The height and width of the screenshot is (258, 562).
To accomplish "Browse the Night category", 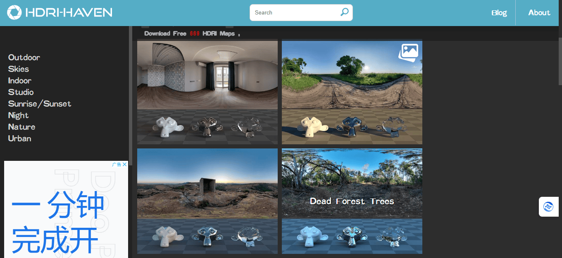I will click(19, 115).
